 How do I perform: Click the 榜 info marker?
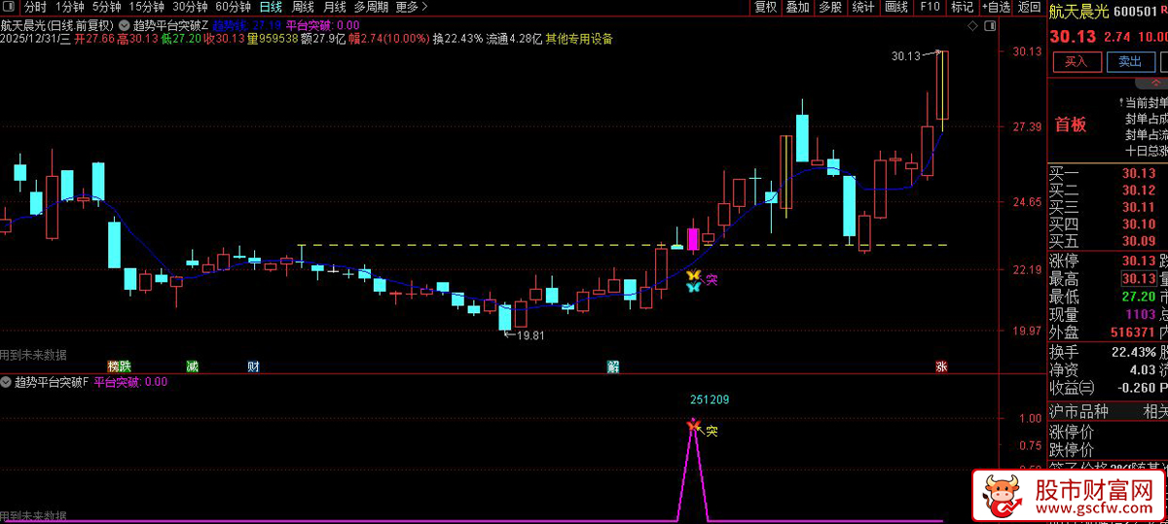[x=114, y=367]
